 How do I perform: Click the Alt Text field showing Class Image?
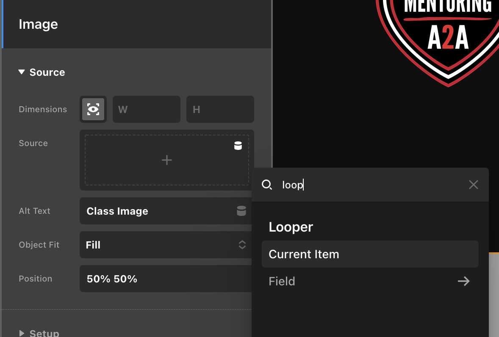coord(157,211)
